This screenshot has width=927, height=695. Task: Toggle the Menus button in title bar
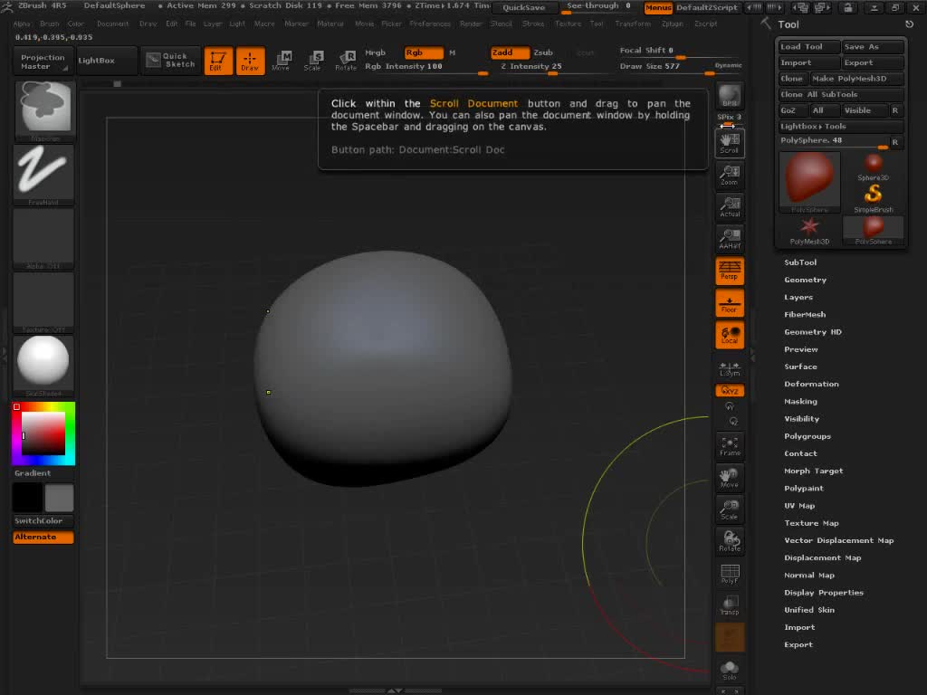658,7
